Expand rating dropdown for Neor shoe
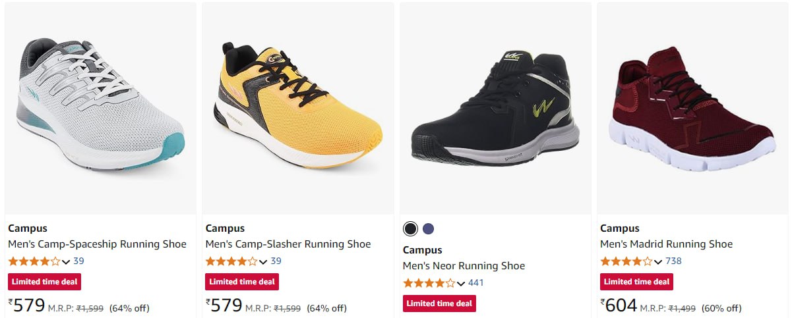Screen dimensions: 792x318 click(460, 283)
